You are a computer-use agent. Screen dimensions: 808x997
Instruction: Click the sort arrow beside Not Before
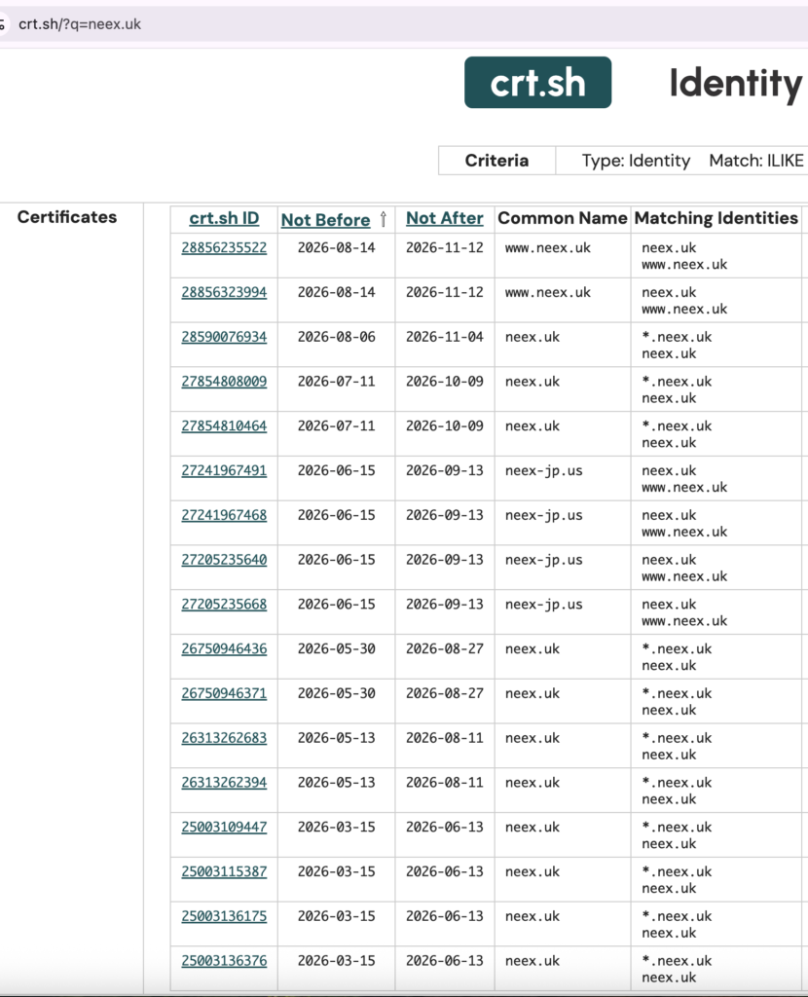pos(384,219)
